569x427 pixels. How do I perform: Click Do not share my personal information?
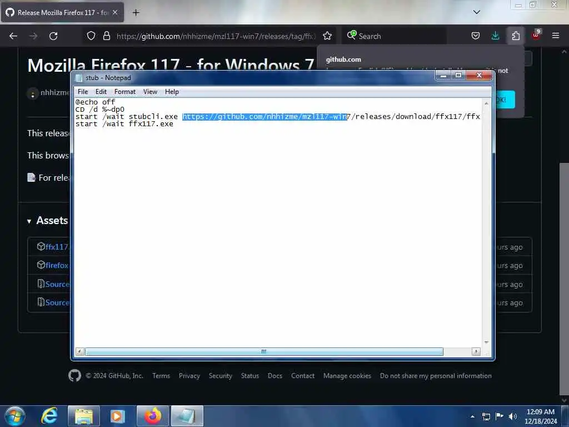436,375
